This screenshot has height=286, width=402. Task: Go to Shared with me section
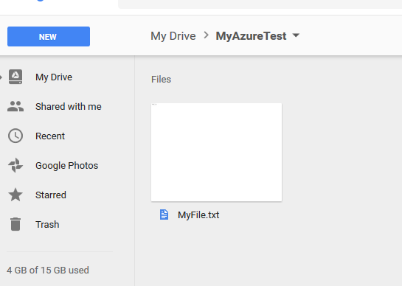(69, 107)
